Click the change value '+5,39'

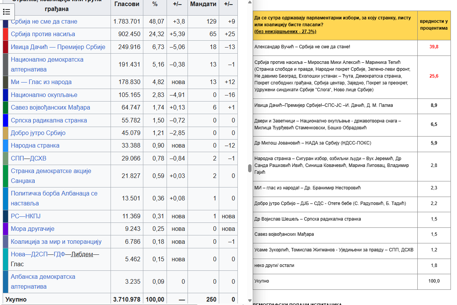(177, 34)
